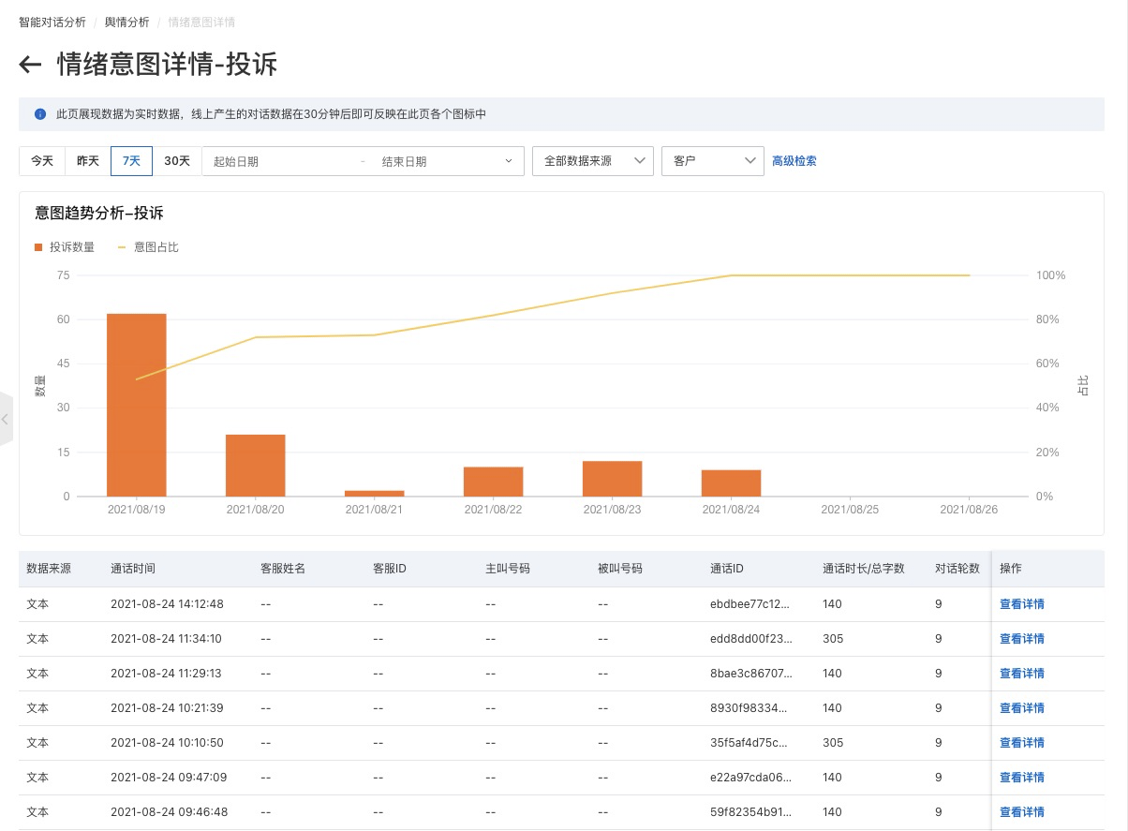The height and width of the screenshot is (831, 1128).
Task: Expand the collapsed left sidebar handle
Action: tap(6, 419)
